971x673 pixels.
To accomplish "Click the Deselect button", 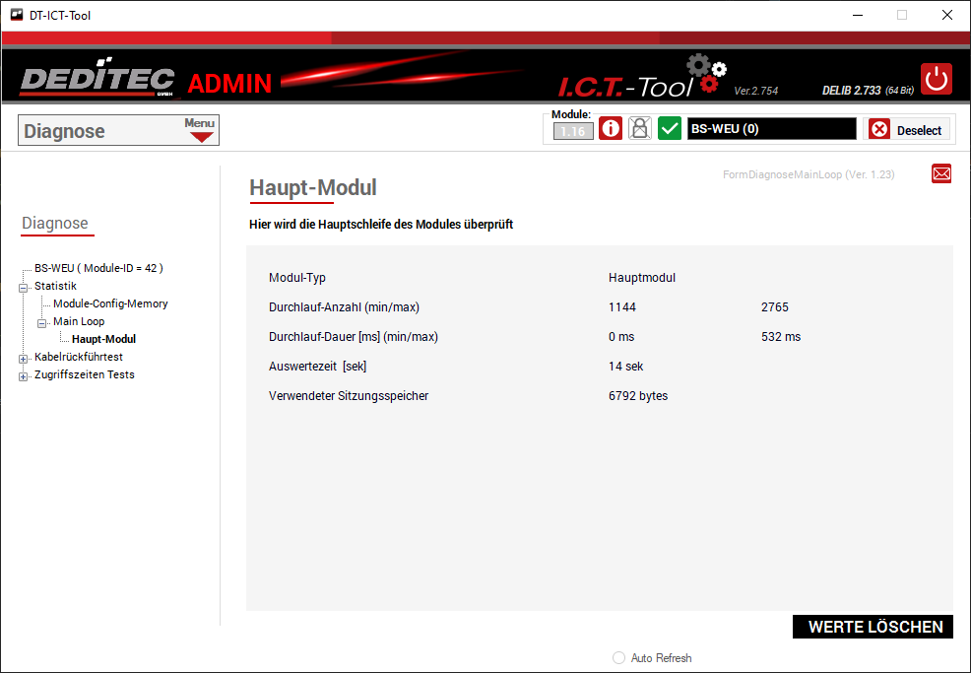I will click(x=907, y=130).
